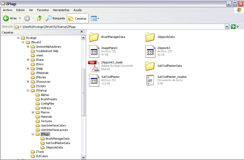Image resolution: width=244 pixels, height=160 pixels.
Task: Expand GnomonAlphaLibrary tree node
Action: pos(28,47)
